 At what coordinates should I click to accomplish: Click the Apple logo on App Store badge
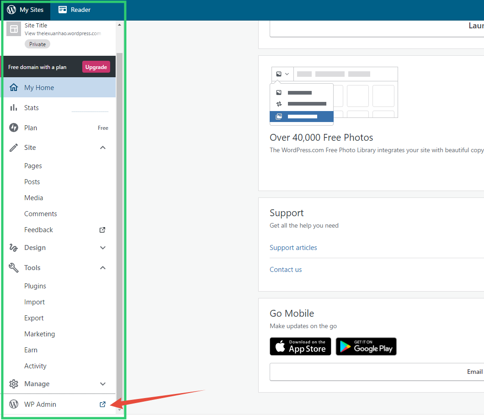pos(280,346)
